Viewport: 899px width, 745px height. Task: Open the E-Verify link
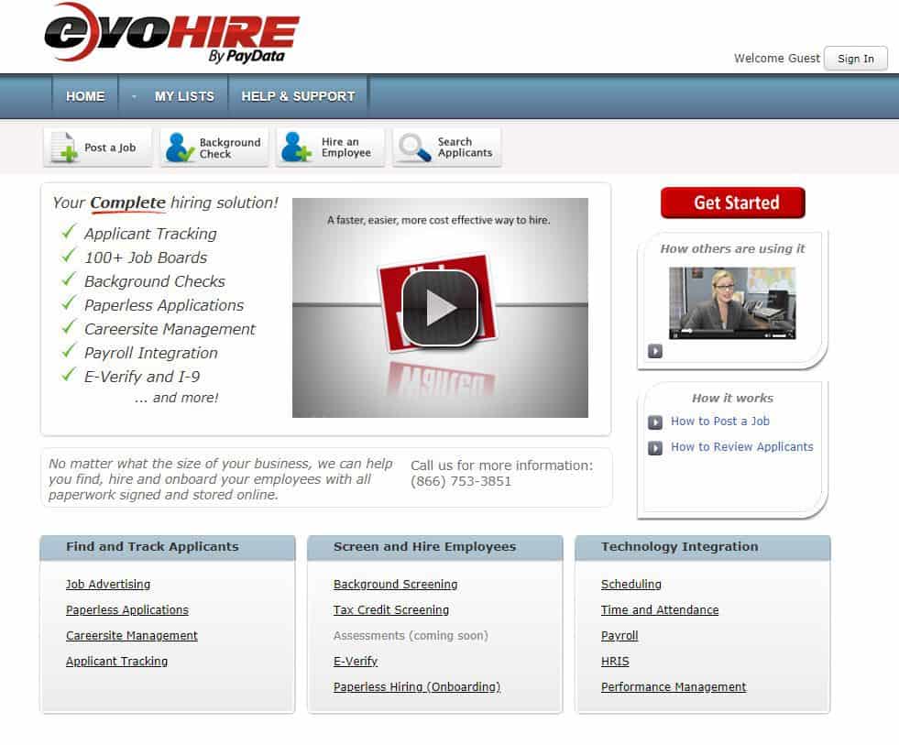pos(356,662)
